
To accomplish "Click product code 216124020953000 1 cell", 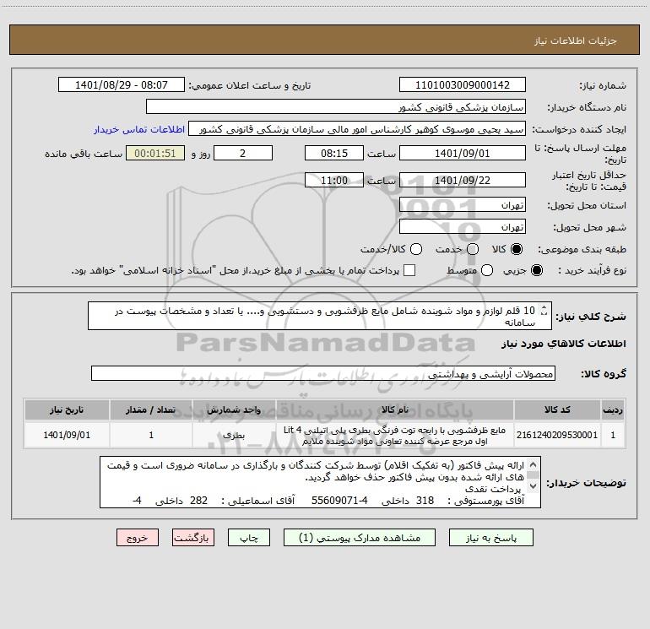I will [557, 435].
